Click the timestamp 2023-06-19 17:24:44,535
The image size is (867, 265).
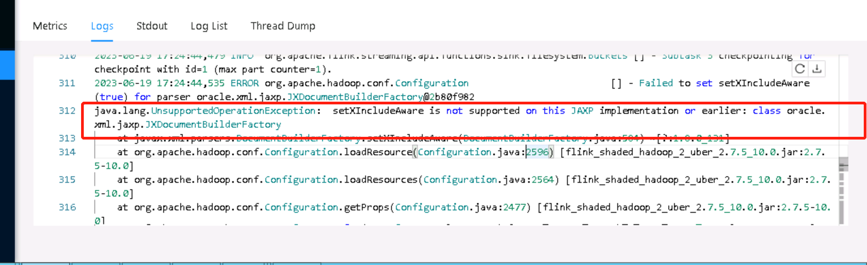(159, 83)
